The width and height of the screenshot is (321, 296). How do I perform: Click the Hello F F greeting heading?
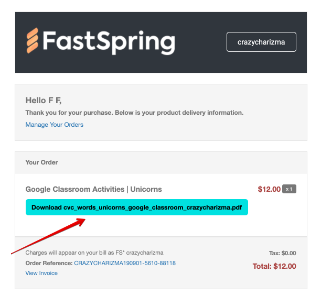(44, 101)
